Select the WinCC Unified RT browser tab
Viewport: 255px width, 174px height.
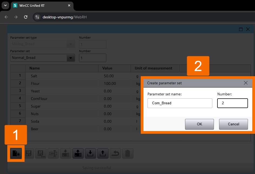[42, 5]
